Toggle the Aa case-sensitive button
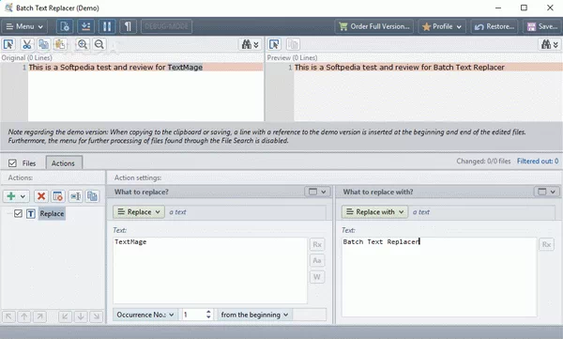The width and height of the screenshot is (563, 339). (x=317, y=260)
